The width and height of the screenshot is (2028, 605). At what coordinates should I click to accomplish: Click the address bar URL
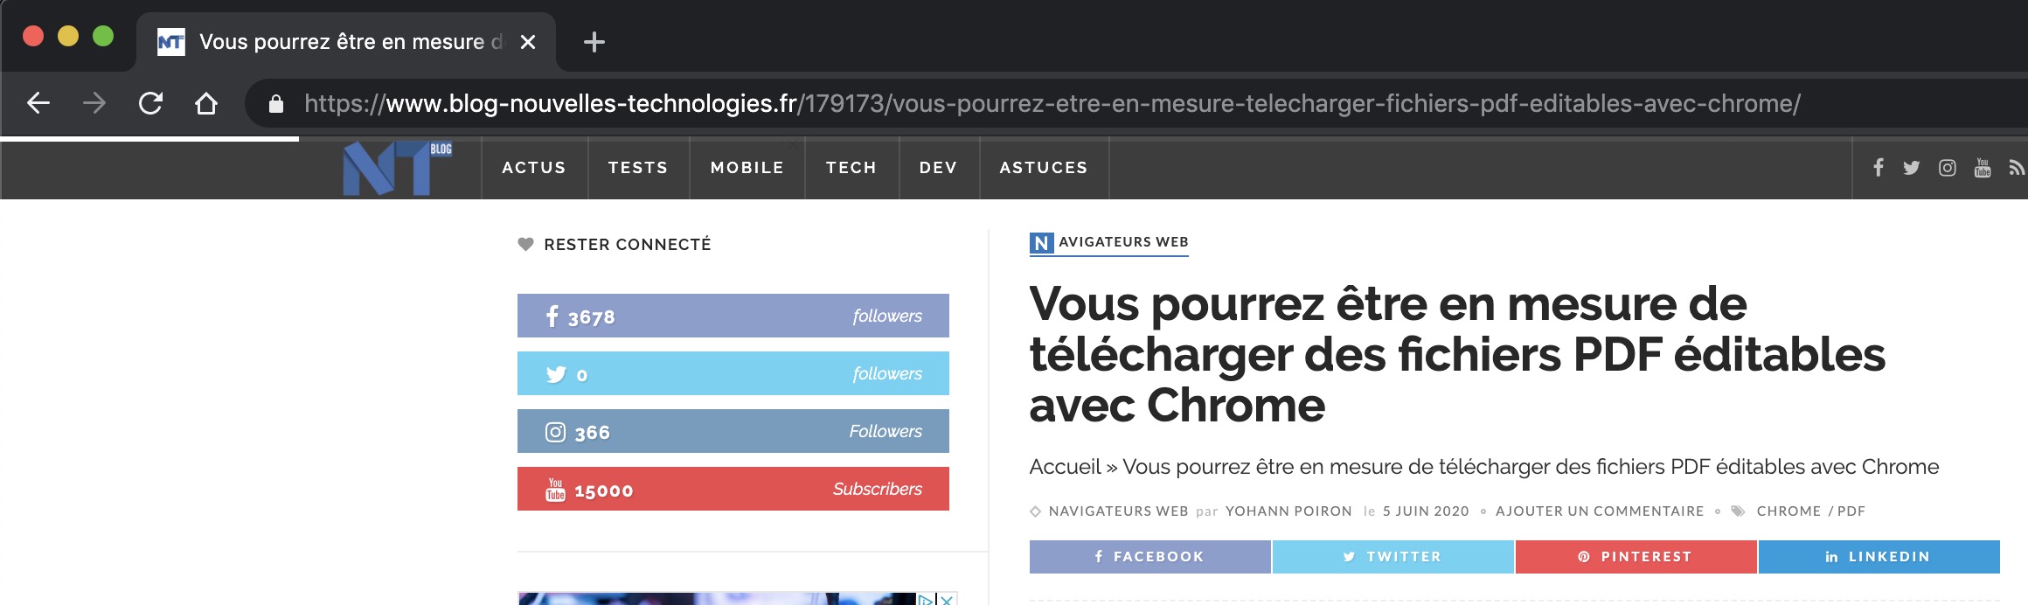tap(1049, 104)
